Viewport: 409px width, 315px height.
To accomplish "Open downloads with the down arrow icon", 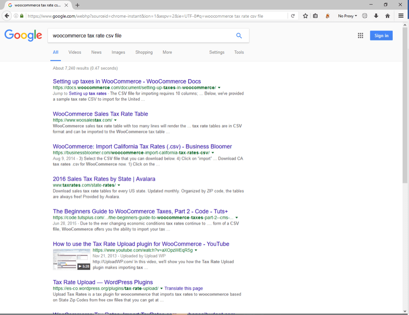I will tap(376, 16).
